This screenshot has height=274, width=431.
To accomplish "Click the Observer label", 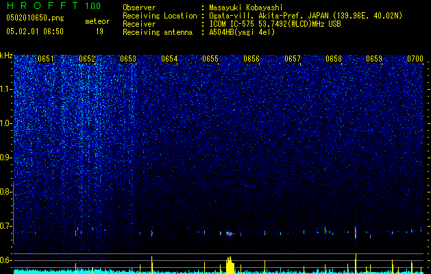I will [x=139, y=8].
